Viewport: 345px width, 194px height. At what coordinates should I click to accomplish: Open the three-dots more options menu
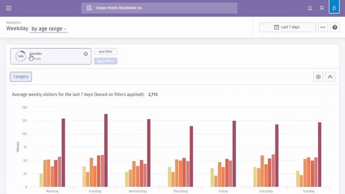[x=323, y=27]
